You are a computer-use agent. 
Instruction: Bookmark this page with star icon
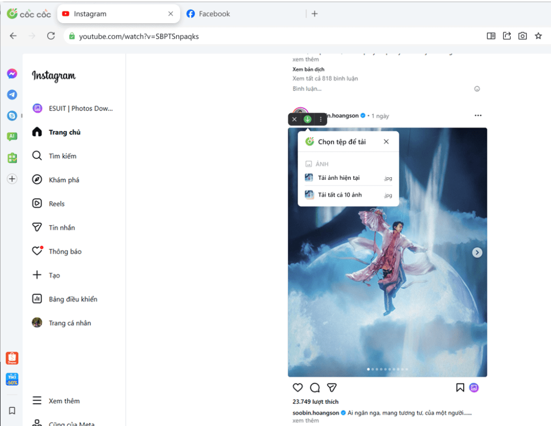538,36
